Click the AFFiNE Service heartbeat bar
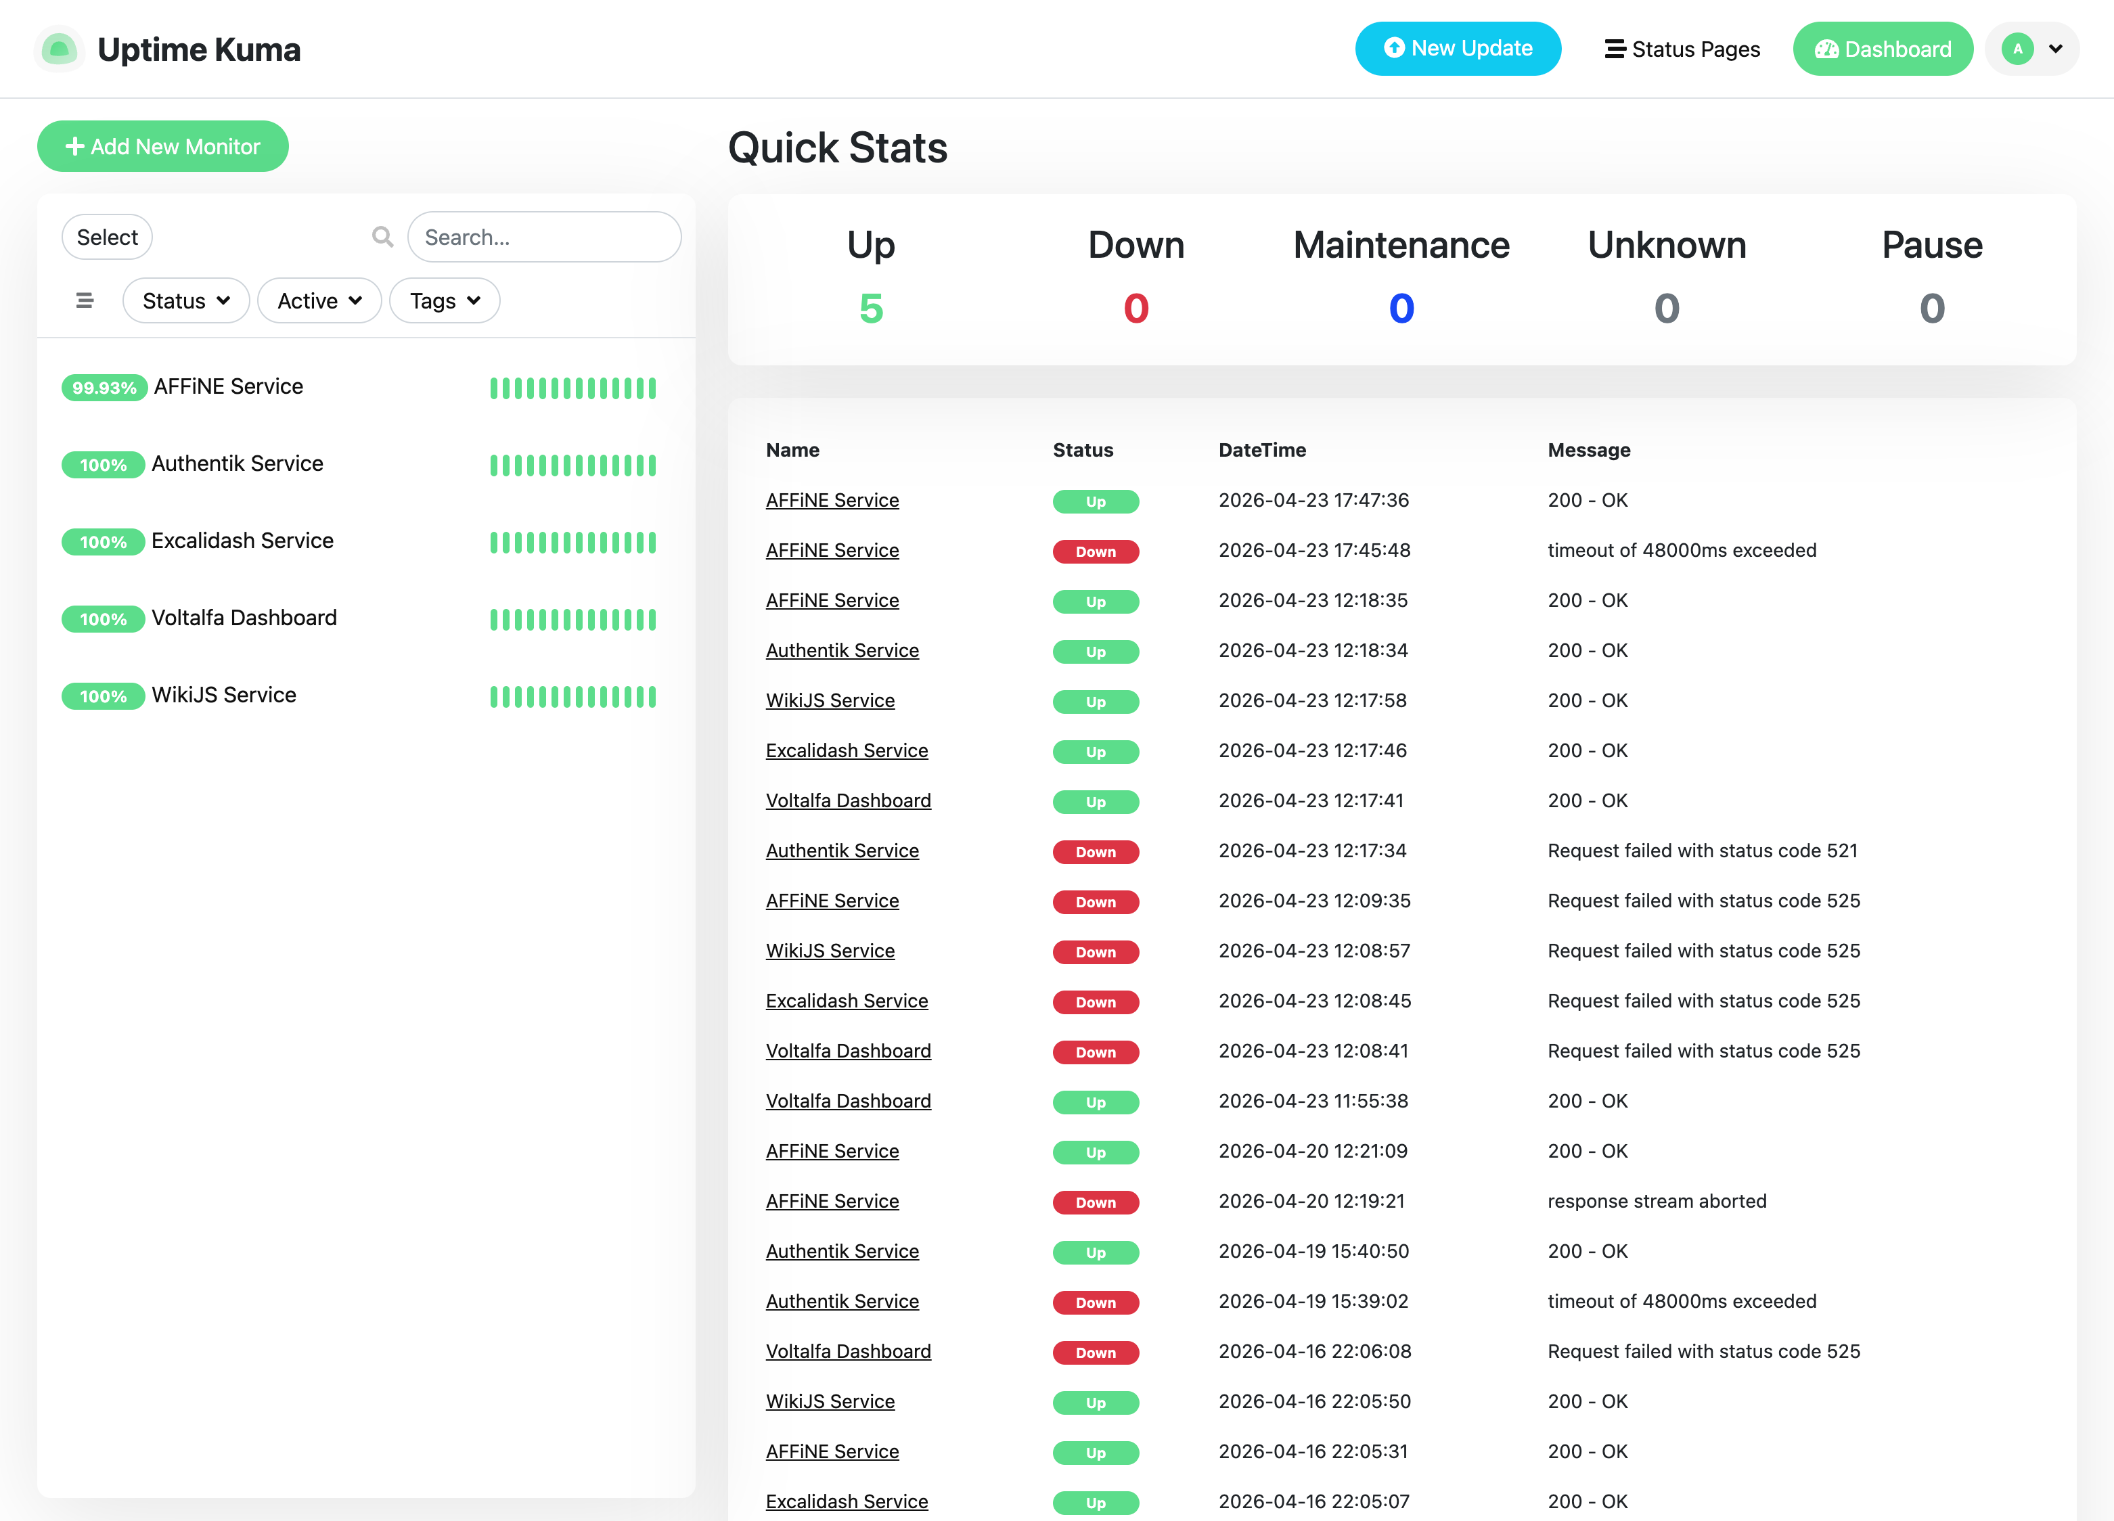 [573, 388]
